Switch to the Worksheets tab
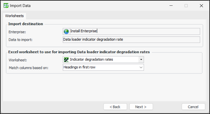This screenshot has height=114, width=210. (x=15, y=16)
